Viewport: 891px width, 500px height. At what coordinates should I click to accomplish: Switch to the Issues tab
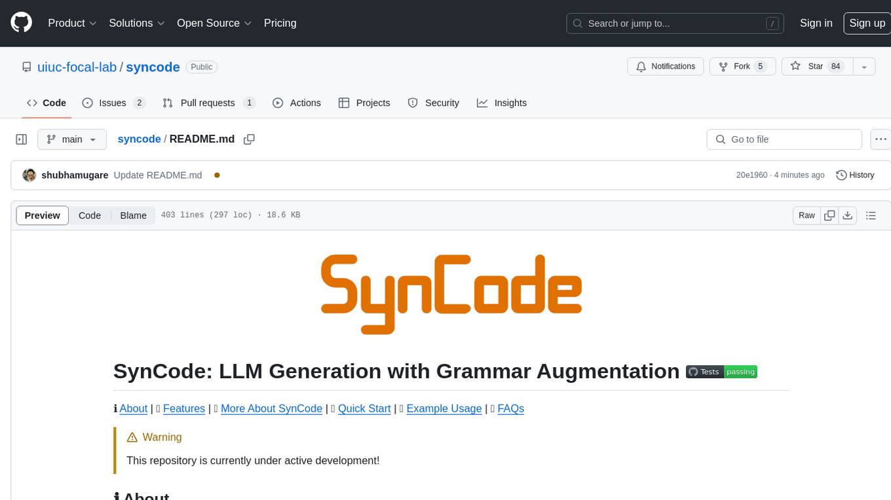point(113,103)
